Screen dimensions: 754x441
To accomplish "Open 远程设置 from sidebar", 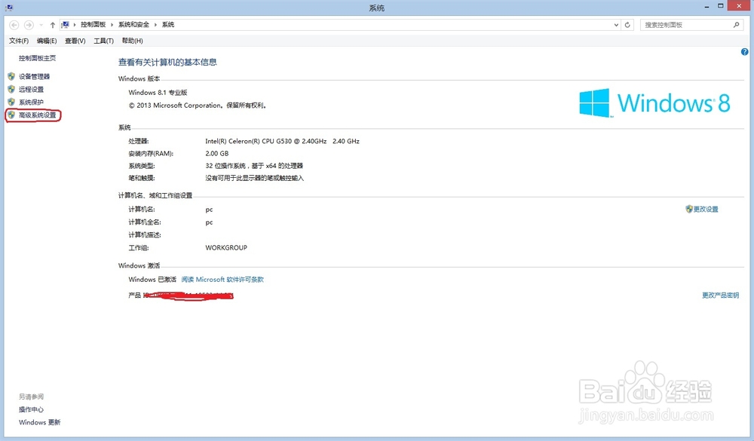I will click(x=31, y=90).
